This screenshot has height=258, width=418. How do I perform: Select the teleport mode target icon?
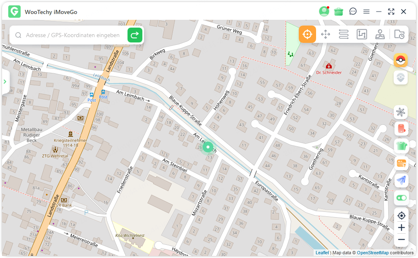pos(307,34)
